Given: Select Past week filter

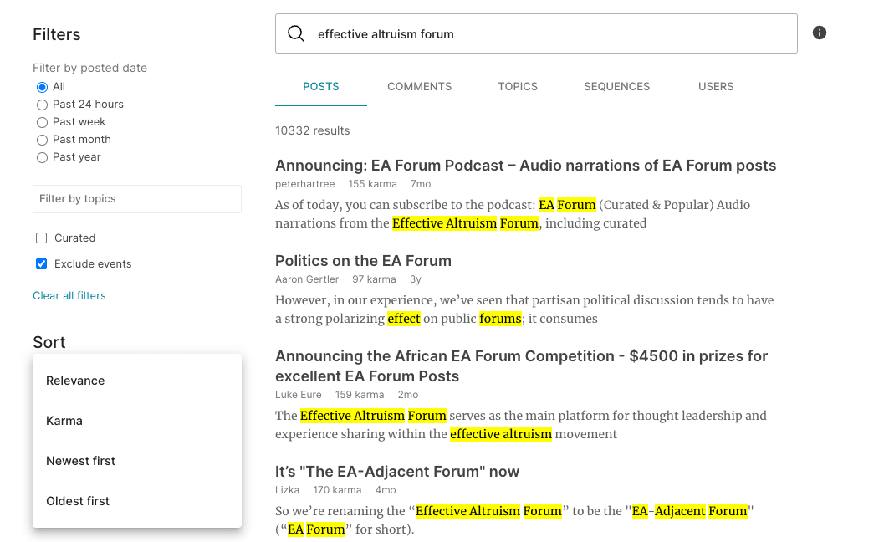Looking at the screenshot, I should [x=42, y=122].
